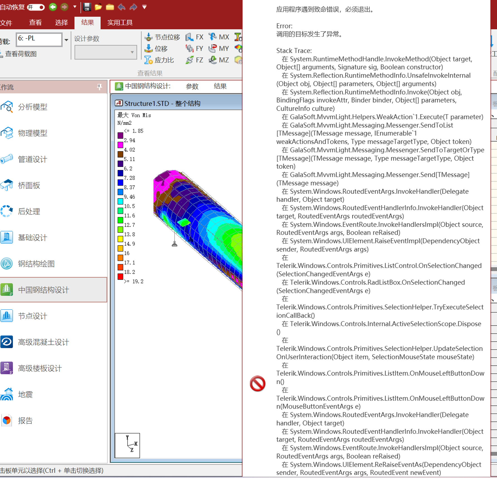The width and height of the screenshot is (497, 478).
Task: Switch to the 查看 ribbon tab
Action: click(35, 23)
